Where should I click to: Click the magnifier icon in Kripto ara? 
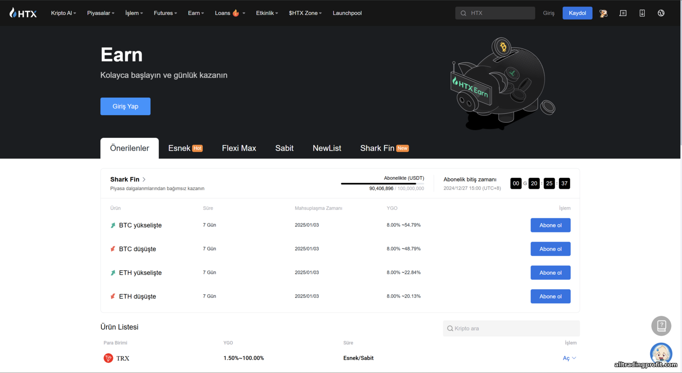tap(450, 328)
